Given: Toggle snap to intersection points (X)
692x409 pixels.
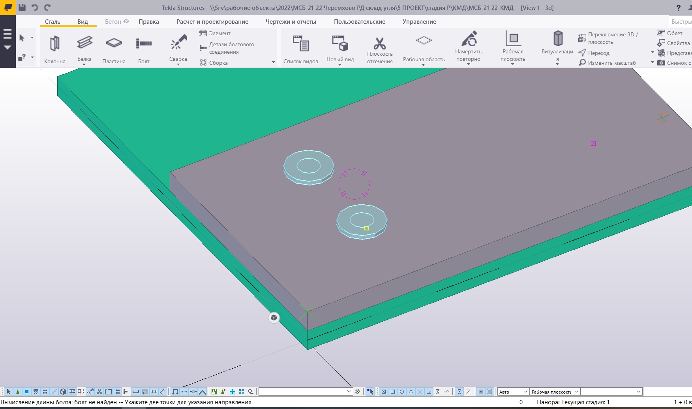Looking at the screenshot, I should coord(420,392).
